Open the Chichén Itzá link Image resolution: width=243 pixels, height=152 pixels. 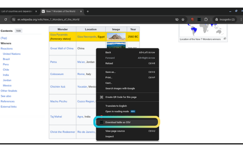coord(58,87)
